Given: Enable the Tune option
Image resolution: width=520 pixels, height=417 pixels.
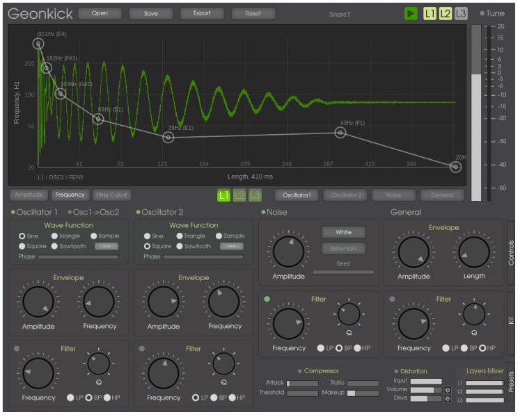Looking at the screenshot, I should 492,13.
